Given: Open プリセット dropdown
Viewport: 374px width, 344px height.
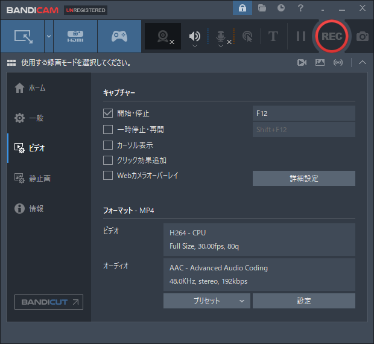Looking at the screenshot, I should click(207, 301).
